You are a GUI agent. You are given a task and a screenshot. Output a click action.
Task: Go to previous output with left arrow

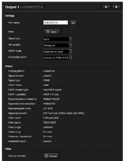(x=106, y=7)
